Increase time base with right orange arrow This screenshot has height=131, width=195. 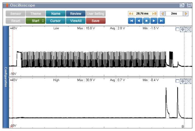[186, 14]
